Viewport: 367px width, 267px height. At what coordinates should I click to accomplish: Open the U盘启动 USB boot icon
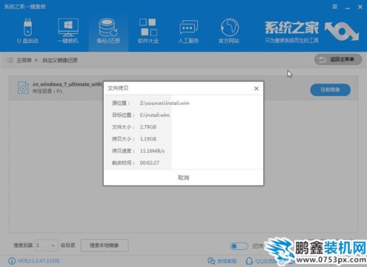(x=28, y=27)
